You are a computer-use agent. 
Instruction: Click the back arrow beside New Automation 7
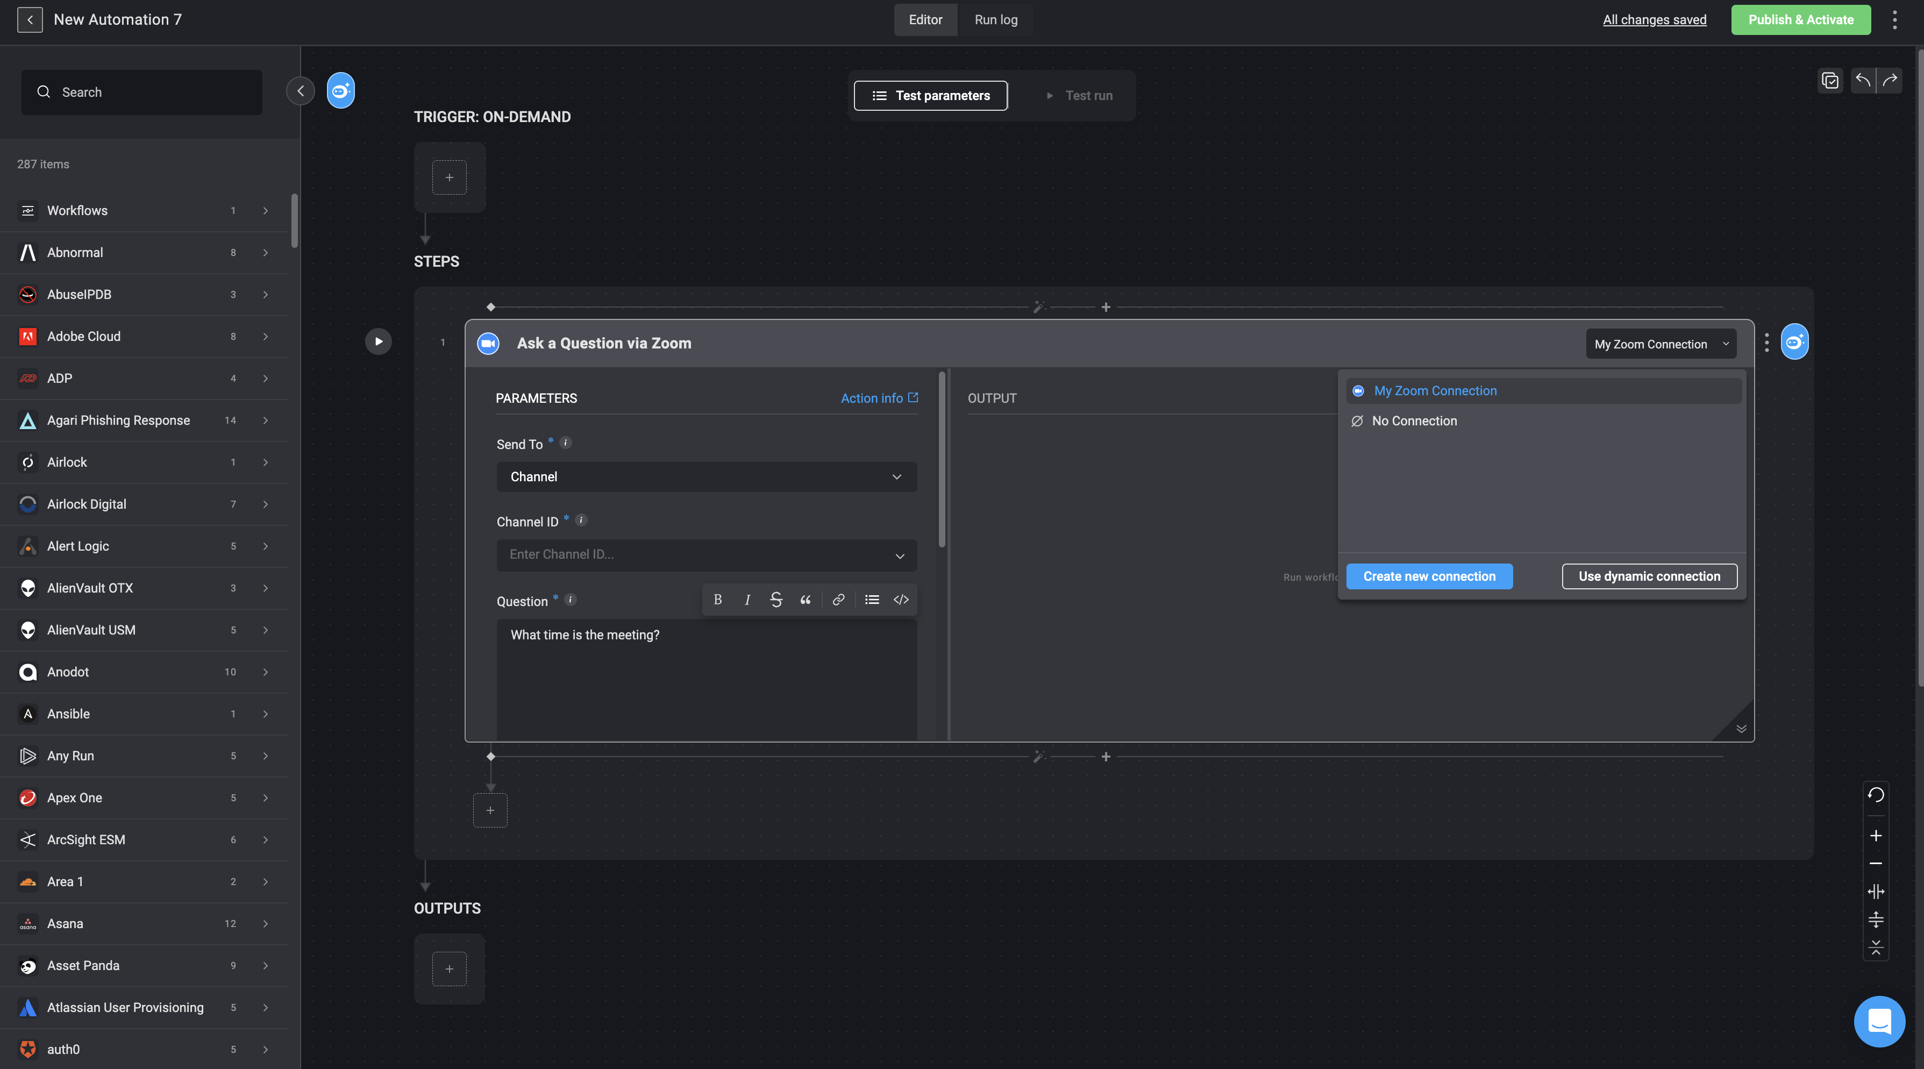(30, 19)
